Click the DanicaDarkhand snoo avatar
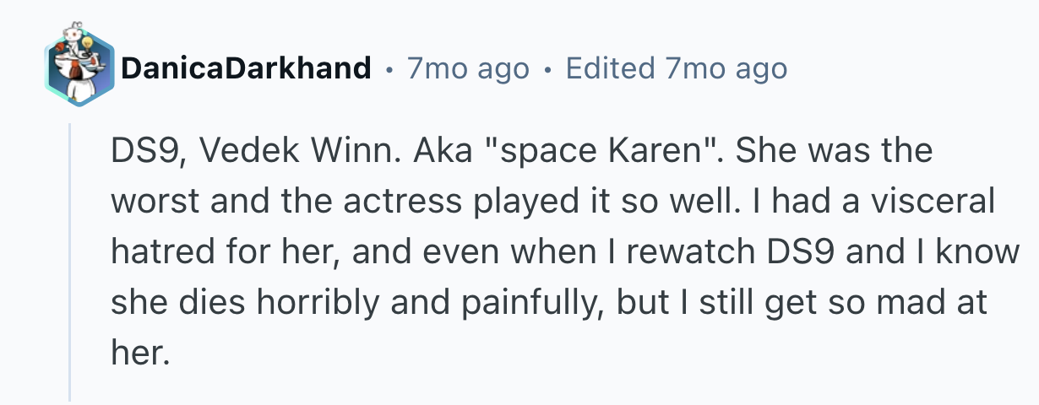Viewport: 1039px width, 405px height. click(79, 67)
